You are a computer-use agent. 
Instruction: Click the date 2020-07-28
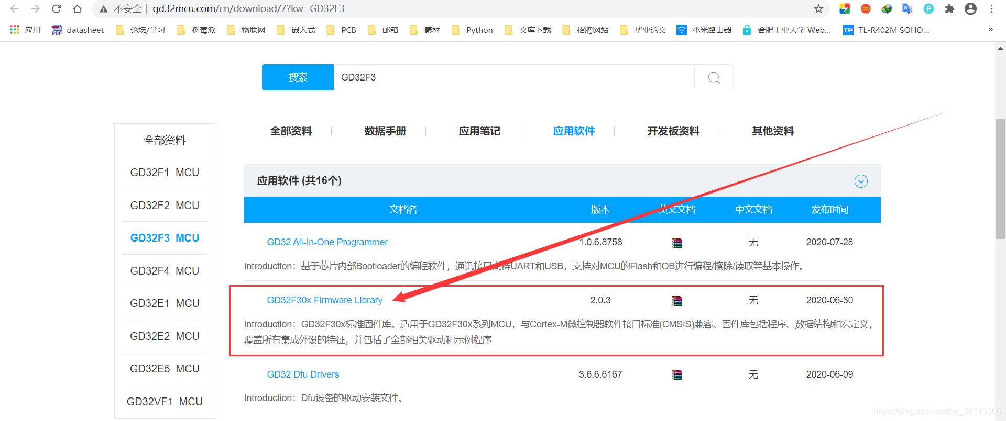click(x=829, y=242)
